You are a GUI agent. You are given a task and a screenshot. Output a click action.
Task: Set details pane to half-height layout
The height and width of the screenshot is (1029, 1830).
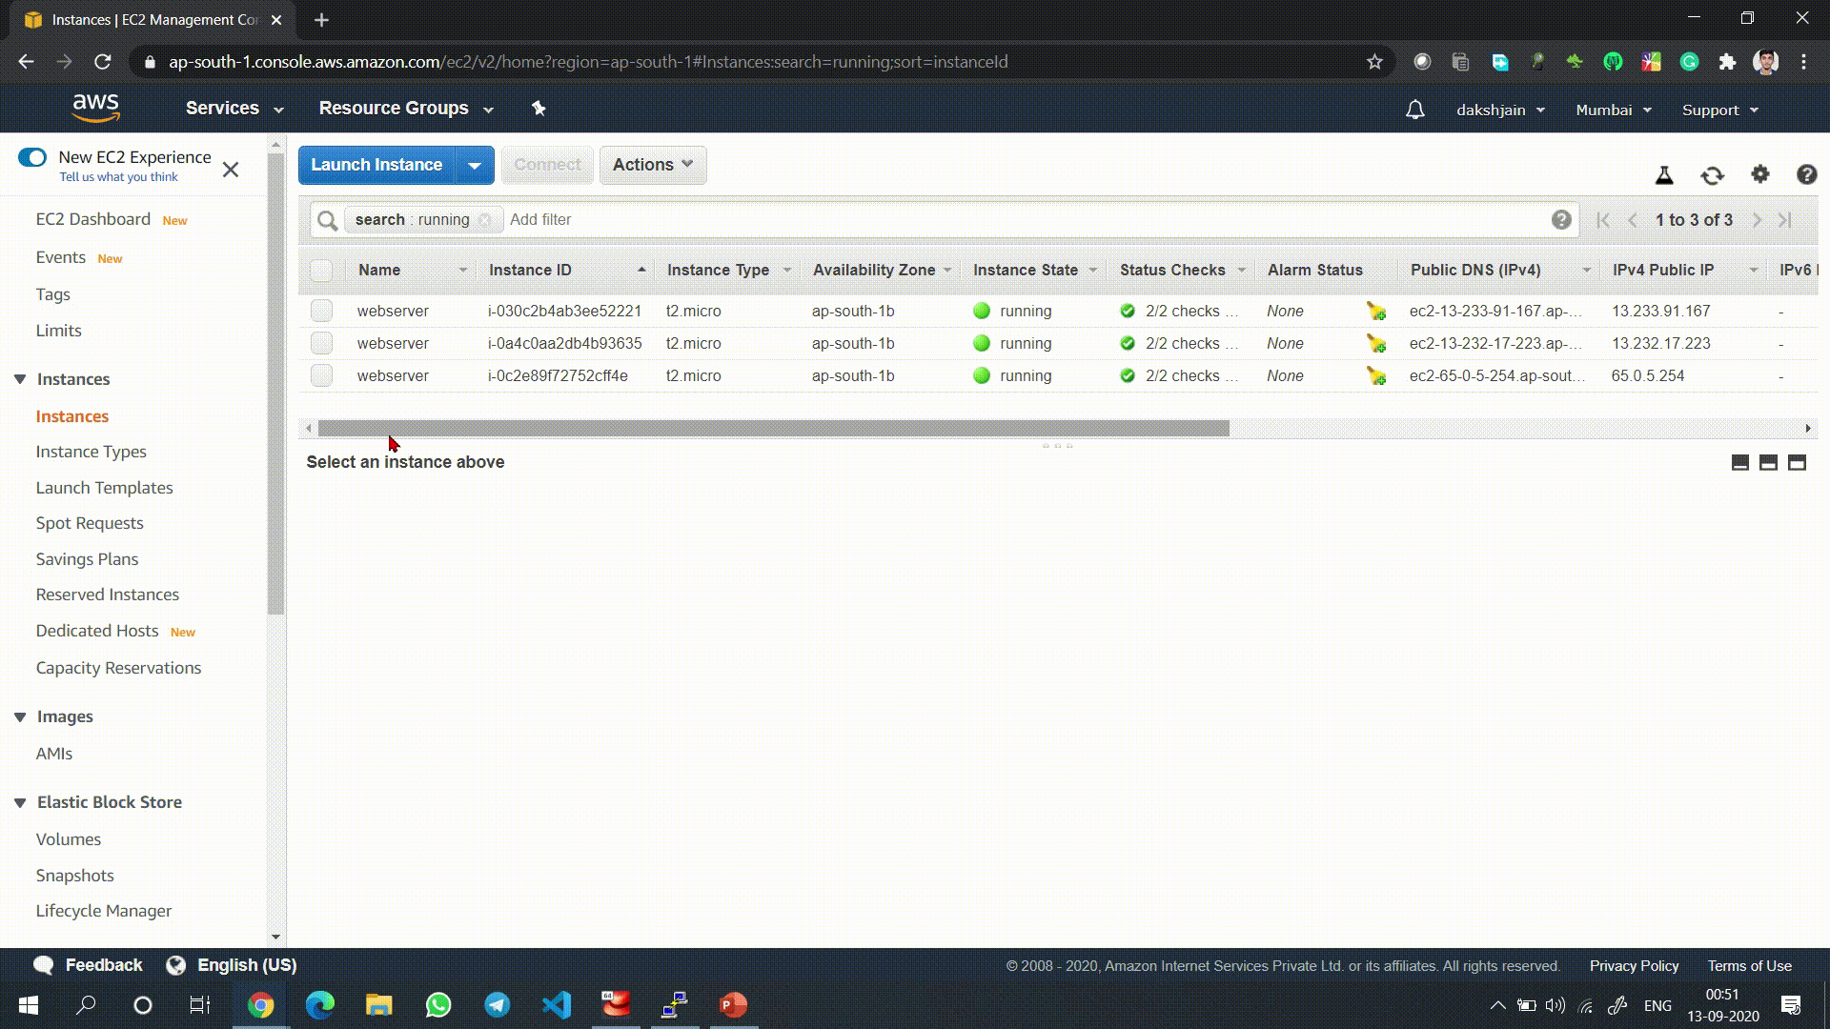pyautogui.click(x=1768, y=463)
